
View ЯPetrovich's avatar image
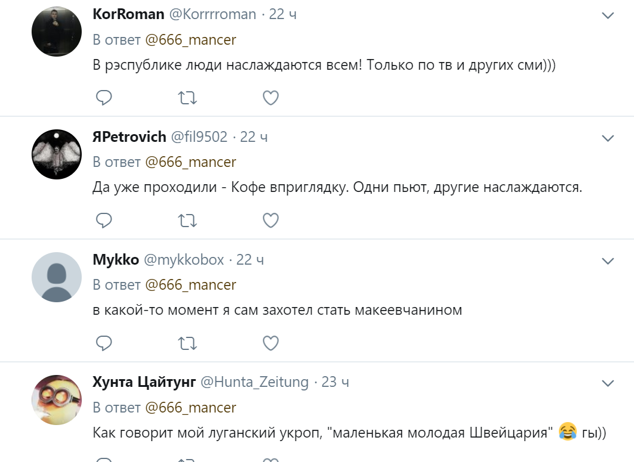tap(57, 154)
